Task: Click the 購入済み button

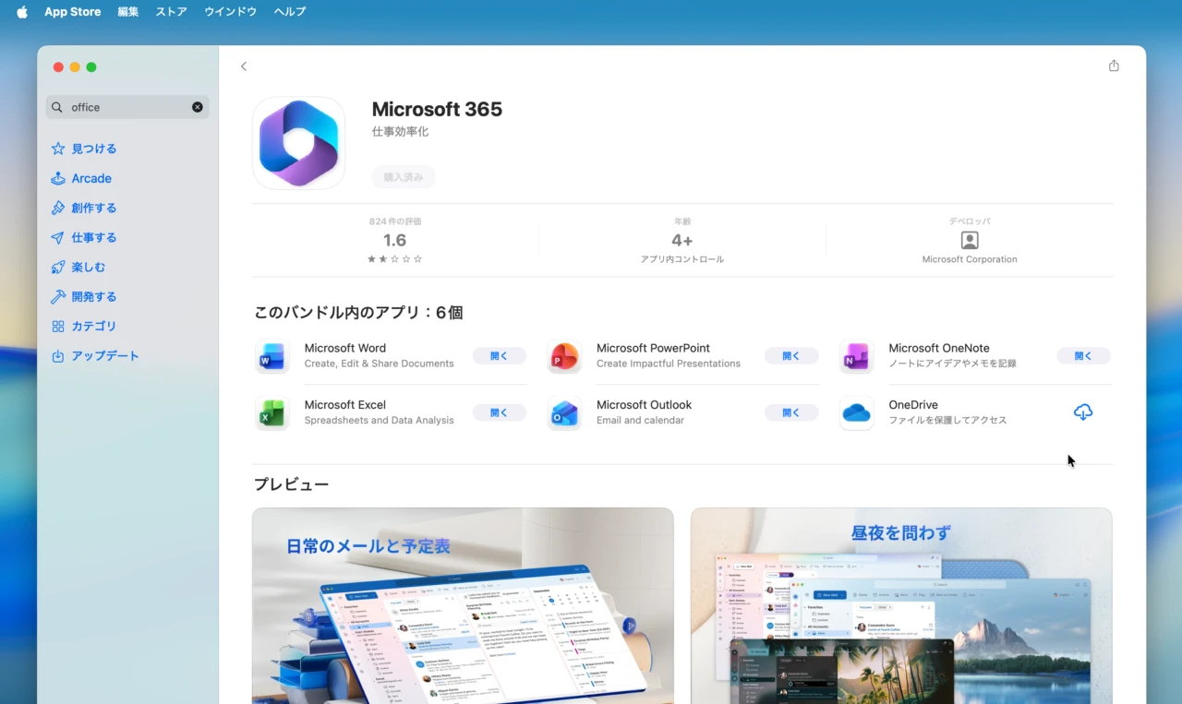Action: [x=403, y=176]
